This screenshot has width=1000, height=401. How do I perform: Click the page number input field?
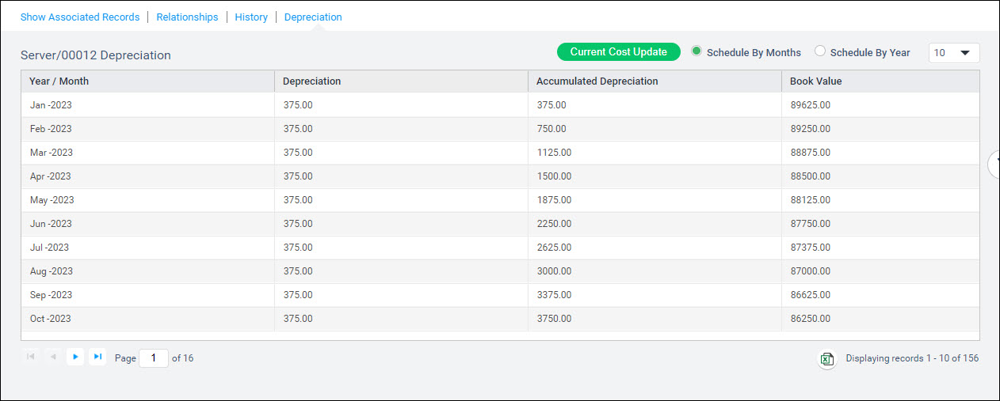(154, 358)
